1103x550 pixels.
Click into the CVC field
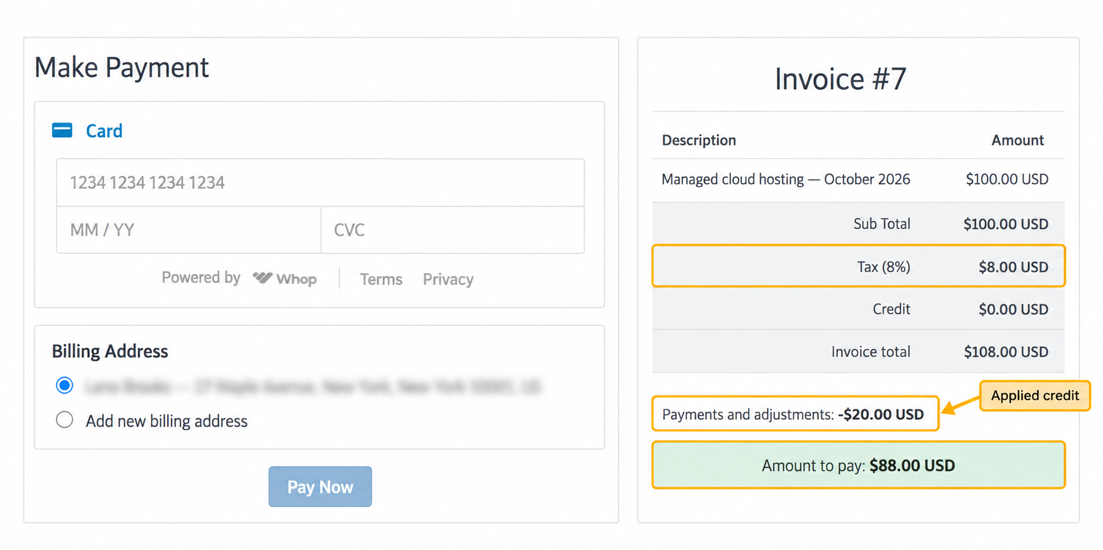[452, 230]
